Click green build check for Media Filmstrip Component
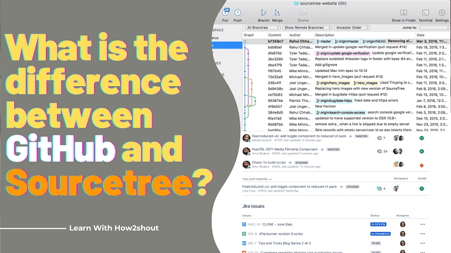The image size is (451, 253). tap(422, 151)
